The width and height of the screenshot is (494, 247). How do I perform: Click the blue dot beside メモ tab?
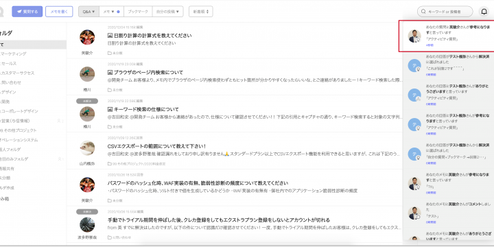(x=118, y=12)
